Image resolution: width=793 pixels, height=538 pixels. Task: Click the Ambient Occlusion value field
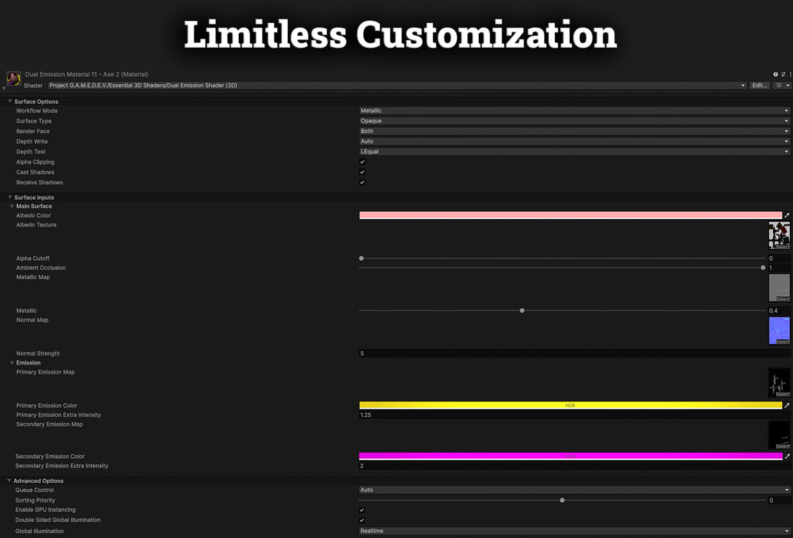click(x=779, y=268)
